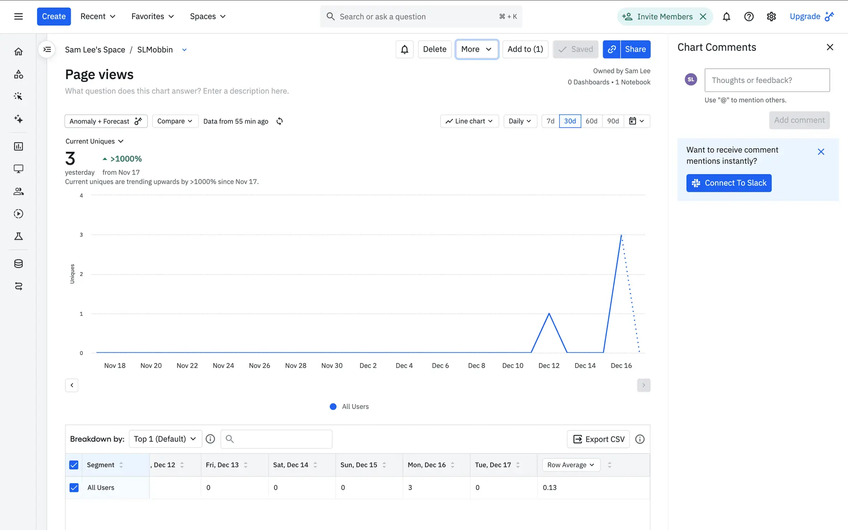Open the help question mark icon
Image resolution: width=848 pixels, height=530 pixels.
coord(749,17)
